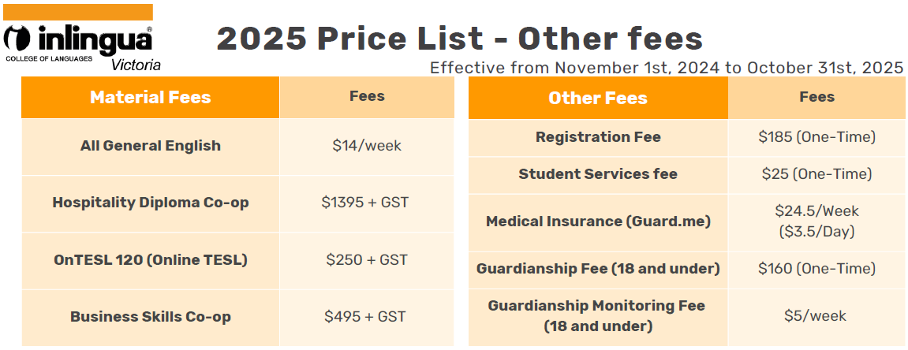Click the orange bar above the logo

coord(77,12)
